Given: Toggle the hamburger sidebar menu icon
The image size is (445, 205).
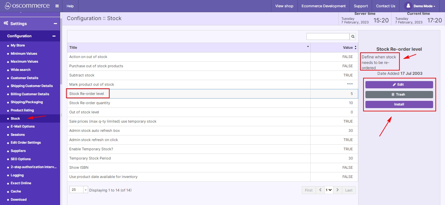Looking at the screenshot, I should tap(57, 6).
